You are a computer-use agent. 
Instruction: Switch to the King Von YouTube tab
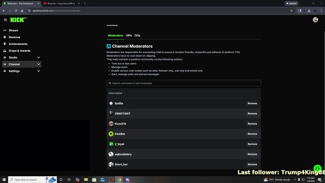pyautogui.click(x=61, y=3)
